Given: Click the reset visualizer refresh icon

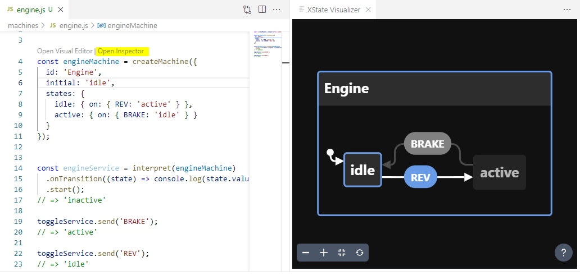Looking at the screenshot, I should click(x=360, y=253).
